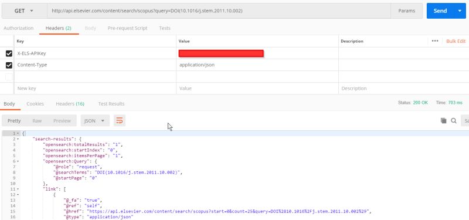The image size is (469, 220).
Task: Open the Params editor
Action: tap(406, 11)
